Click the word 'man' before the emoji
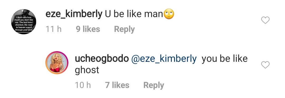 click(x=154, y=15)
